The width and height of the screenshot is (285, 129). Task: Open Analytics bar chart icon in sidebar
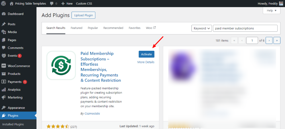(x=4, y=90)
